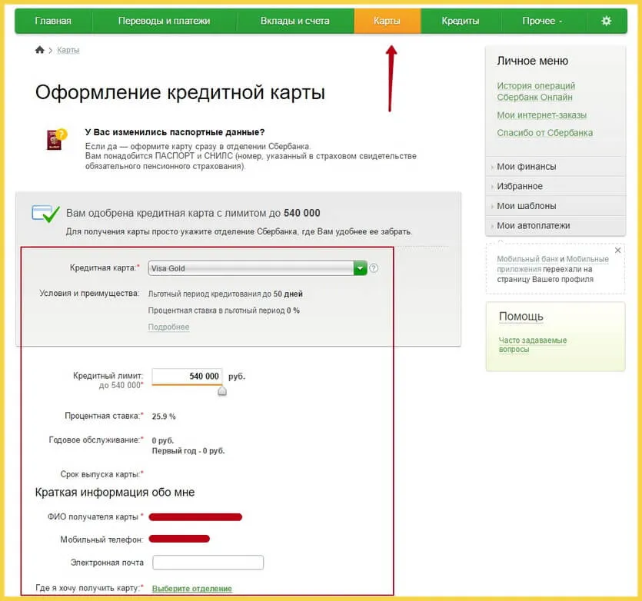Open the settings gear icon
Screen dimensions: 642x601
606,21
